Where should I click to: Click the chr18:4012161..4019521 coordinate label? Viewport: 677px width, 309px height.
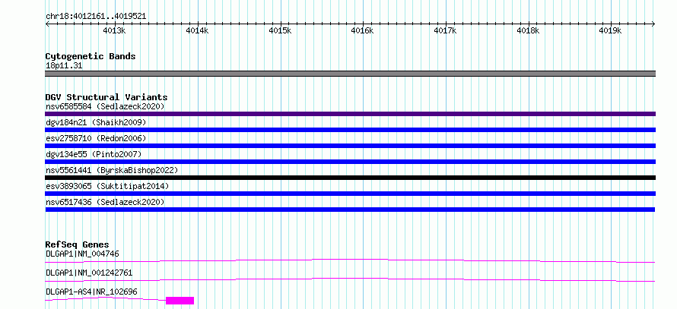[96, 17]
